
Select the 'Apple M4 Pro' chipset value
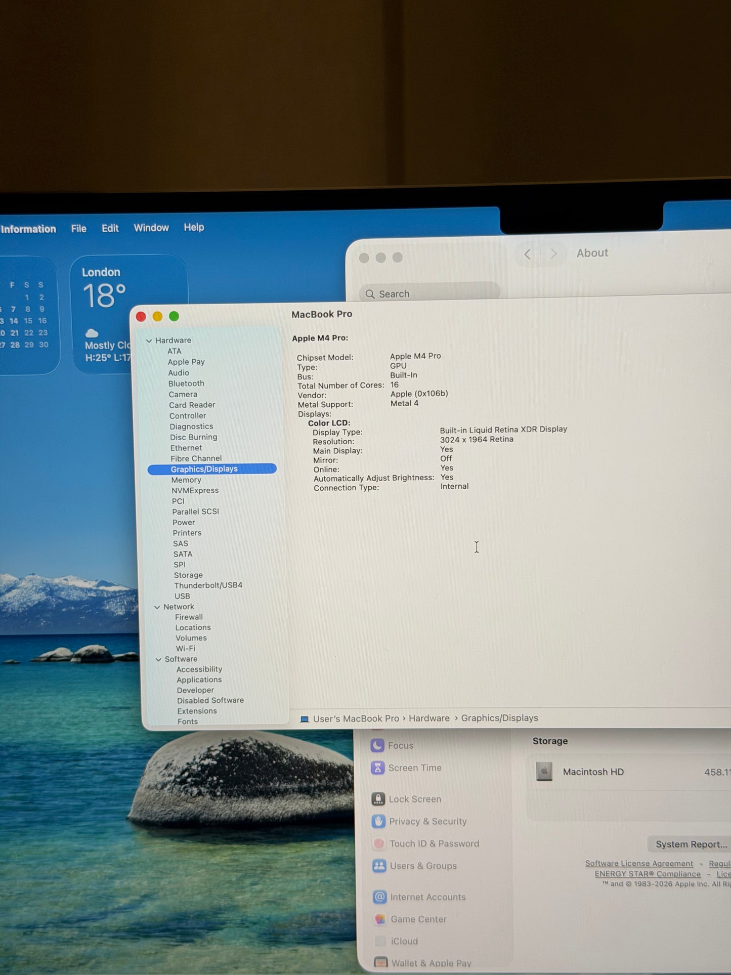[415, 356]
